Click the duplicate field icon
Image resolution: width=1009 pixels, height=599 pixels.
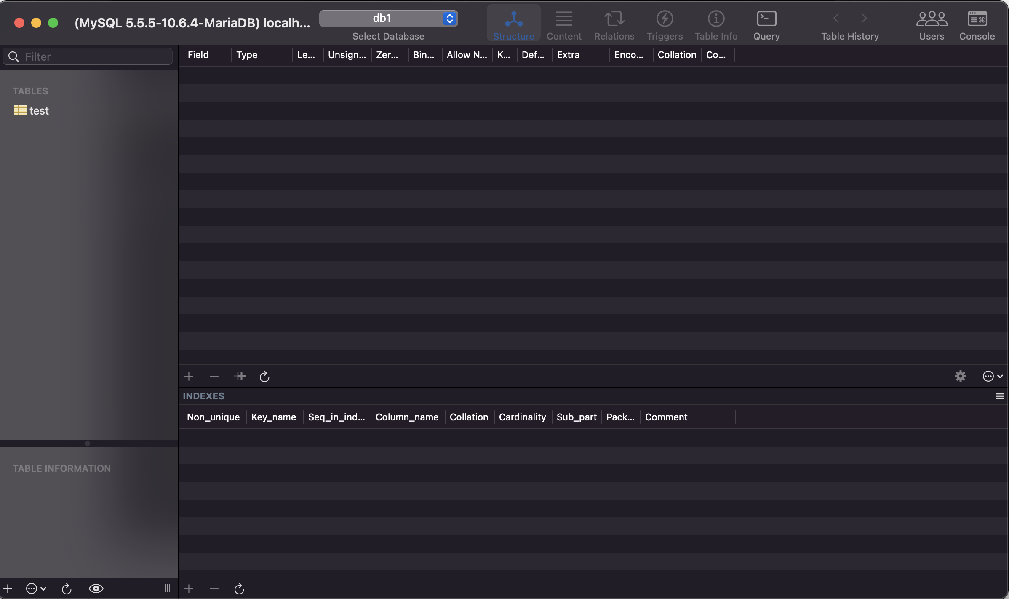click(x=240, y=376)
